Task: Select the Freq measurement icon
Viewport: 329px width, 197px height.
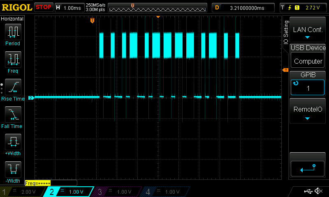Action: [12, 60]
